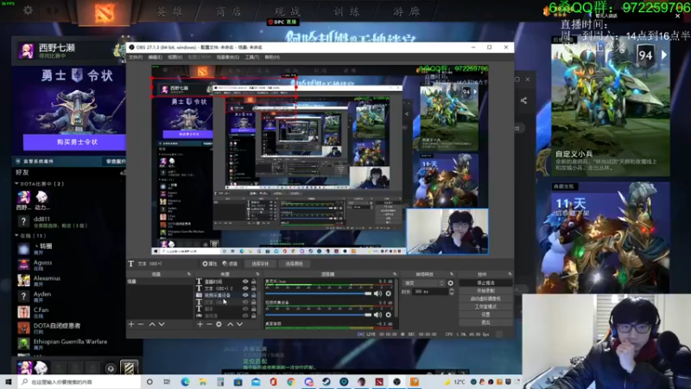691x389 pixels.
Task: Open the 渐变 transition dropdown
Action: (x=424, y=284)
